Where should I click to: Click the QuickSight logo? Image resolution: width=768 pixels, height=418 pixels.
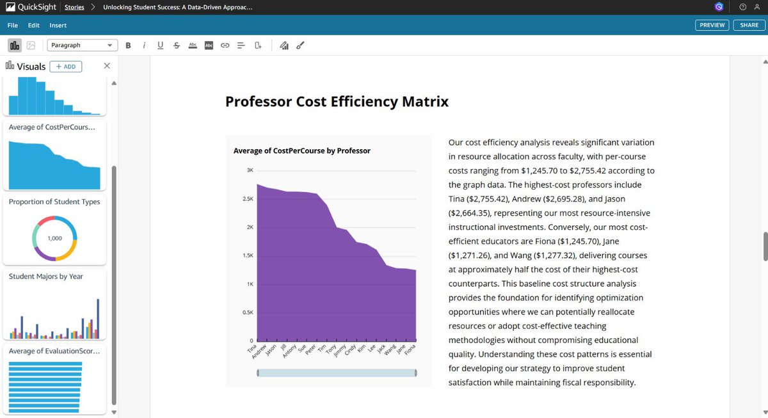click(29, 7)
